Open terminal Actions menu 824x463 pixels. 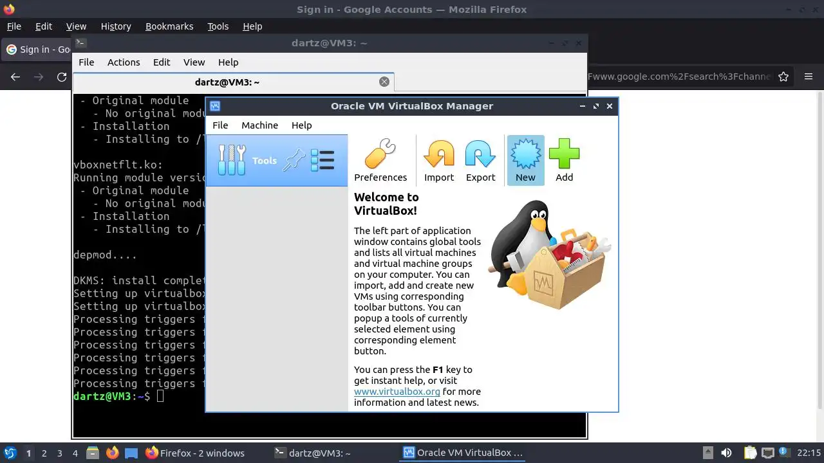(x=124, y=62)
